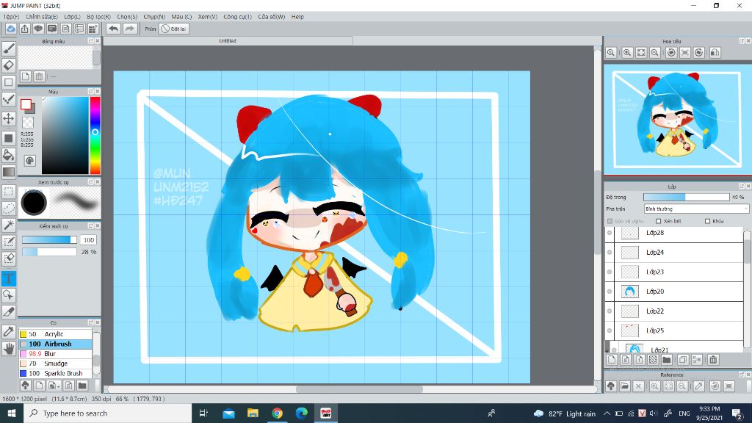752x423 pixels.
Task: Select the Bucket fill tool
Action: click(x=9, y=155)
